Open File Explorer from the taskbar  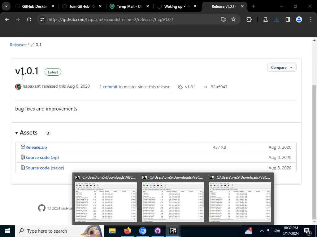pyautogui.click(x=112, y=231)
